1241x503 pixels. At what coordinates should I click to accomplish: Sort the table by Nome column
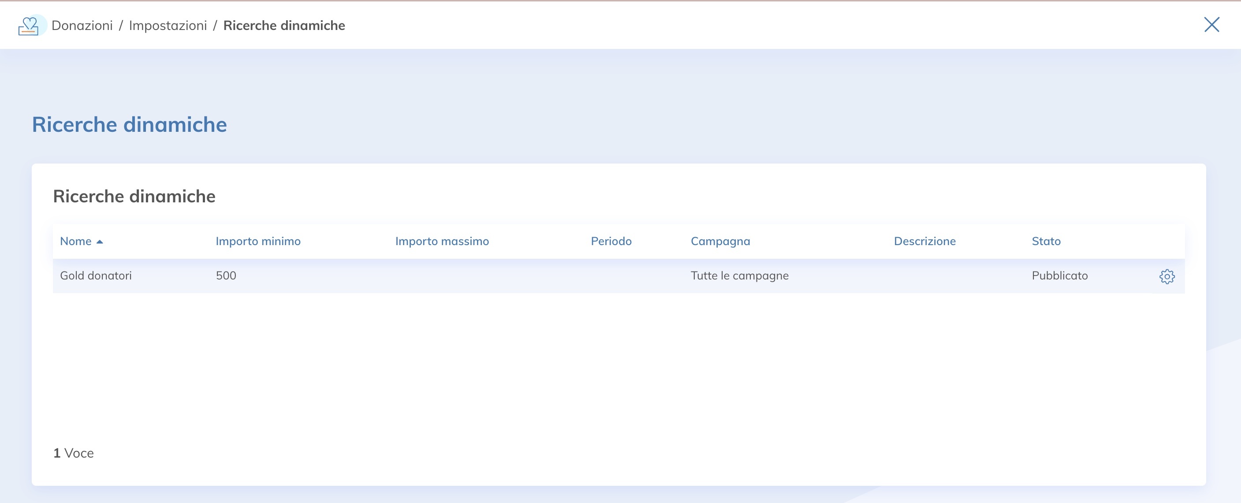coord(76,242)
